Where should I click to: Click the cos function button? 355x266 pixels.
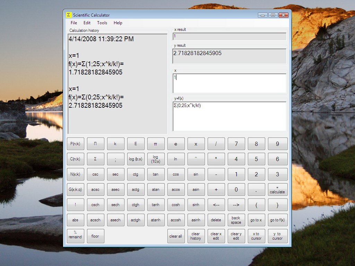click(x=176, y=174)
